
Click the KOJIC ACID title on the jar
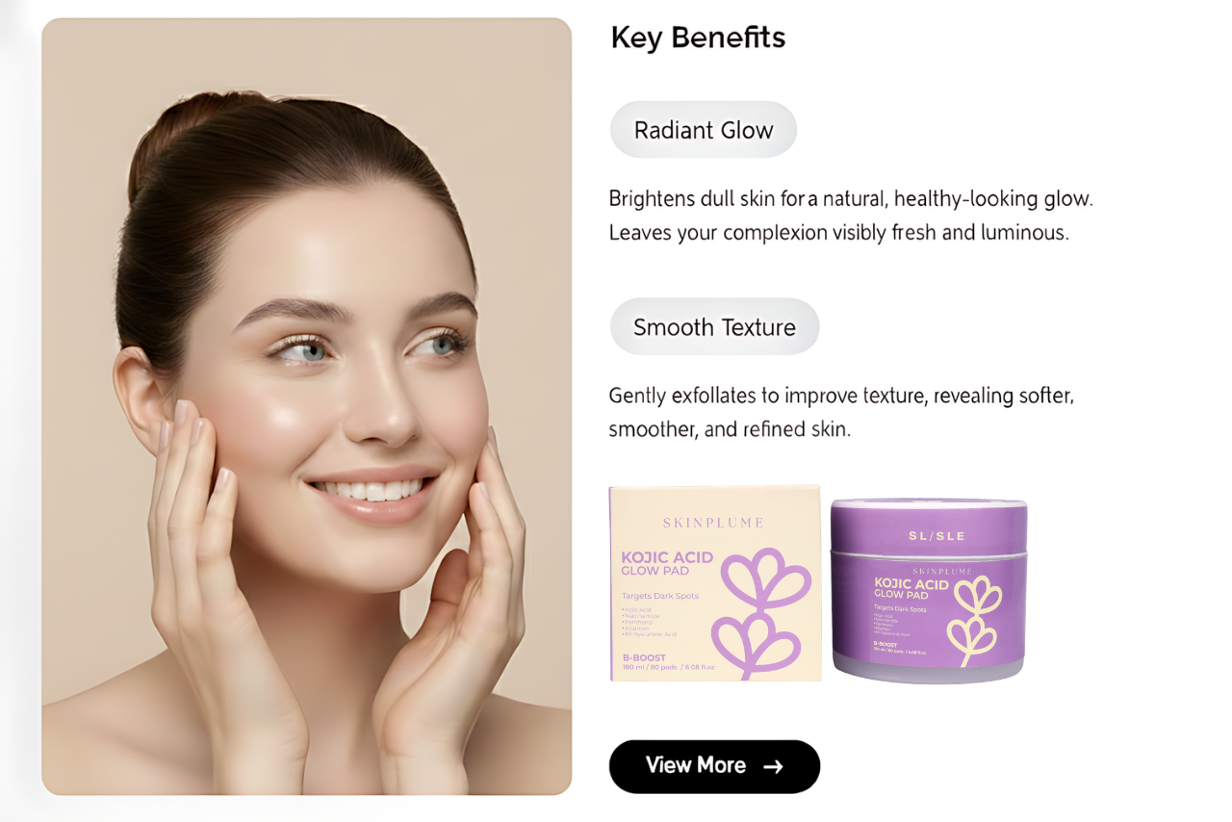coord(911,584)
